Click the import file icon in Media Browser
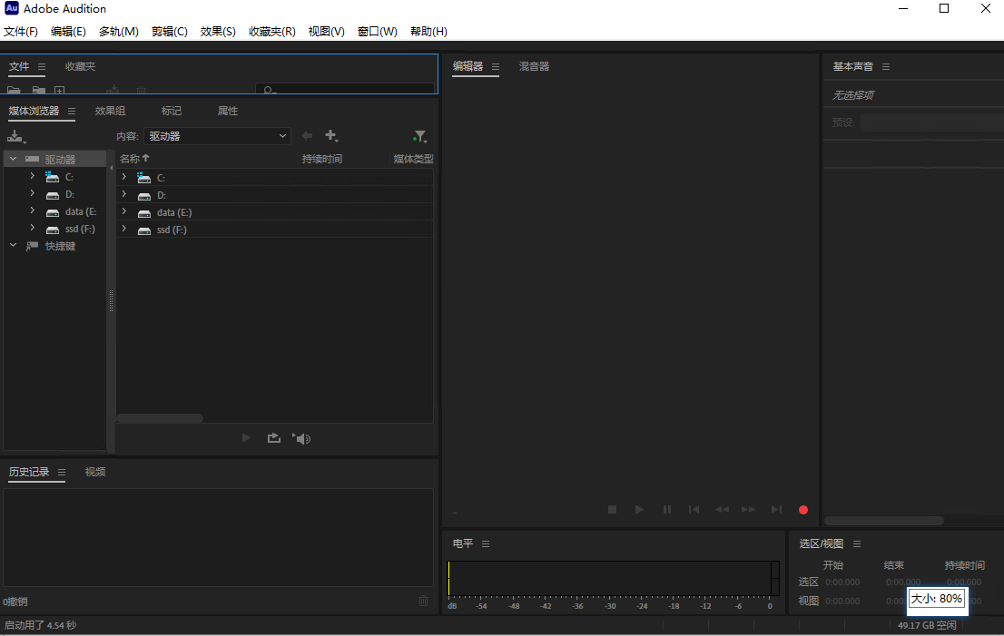The width and height of the screenshot is (1004, 636). click(x=15, y=136)
